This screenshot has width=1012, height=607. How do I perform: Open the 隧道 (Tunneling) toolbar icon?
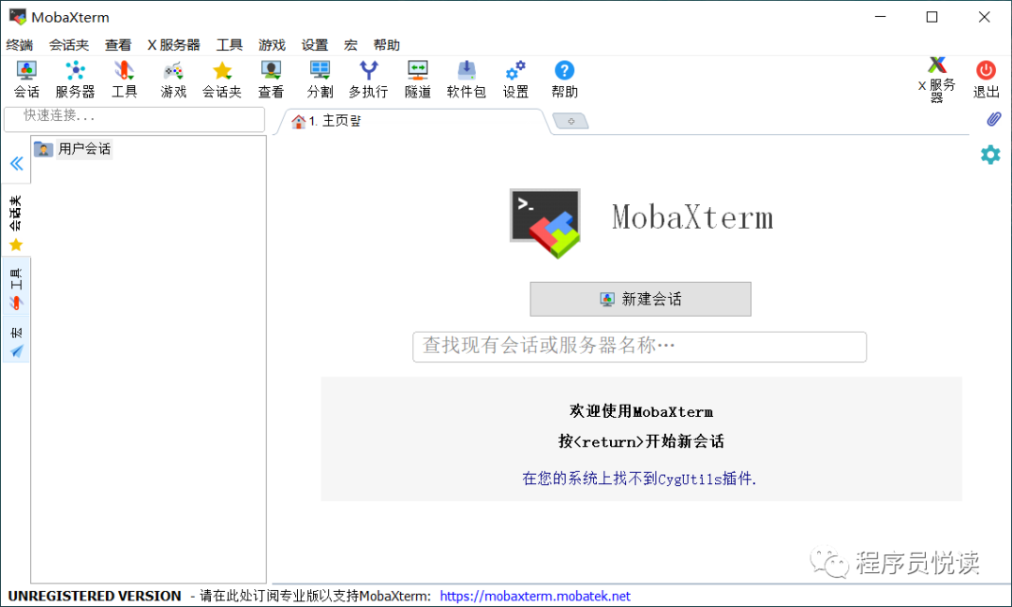pos(418,80)
